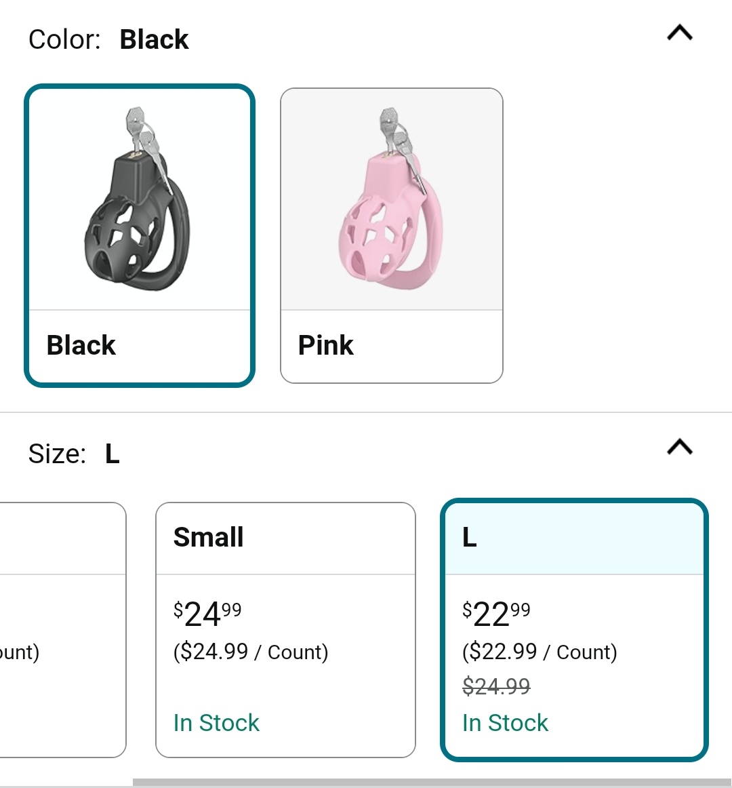Select the partially visible leftmost size card
The height and width of the screenshot is (788, 732).
pyautogui.click(x=63, y=630)
